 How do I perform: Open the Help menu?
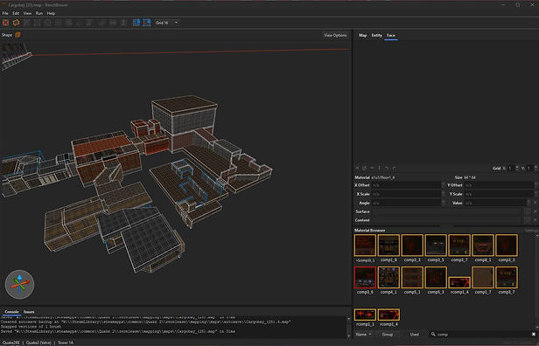(51, 13)
